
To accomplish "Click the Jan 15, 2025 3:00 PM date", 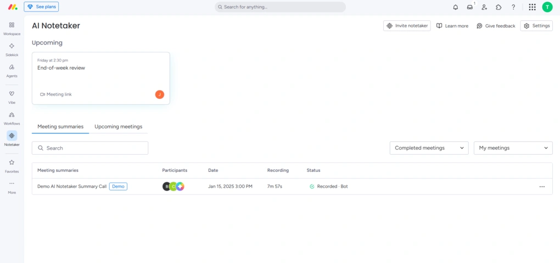I will pos(231,187).
